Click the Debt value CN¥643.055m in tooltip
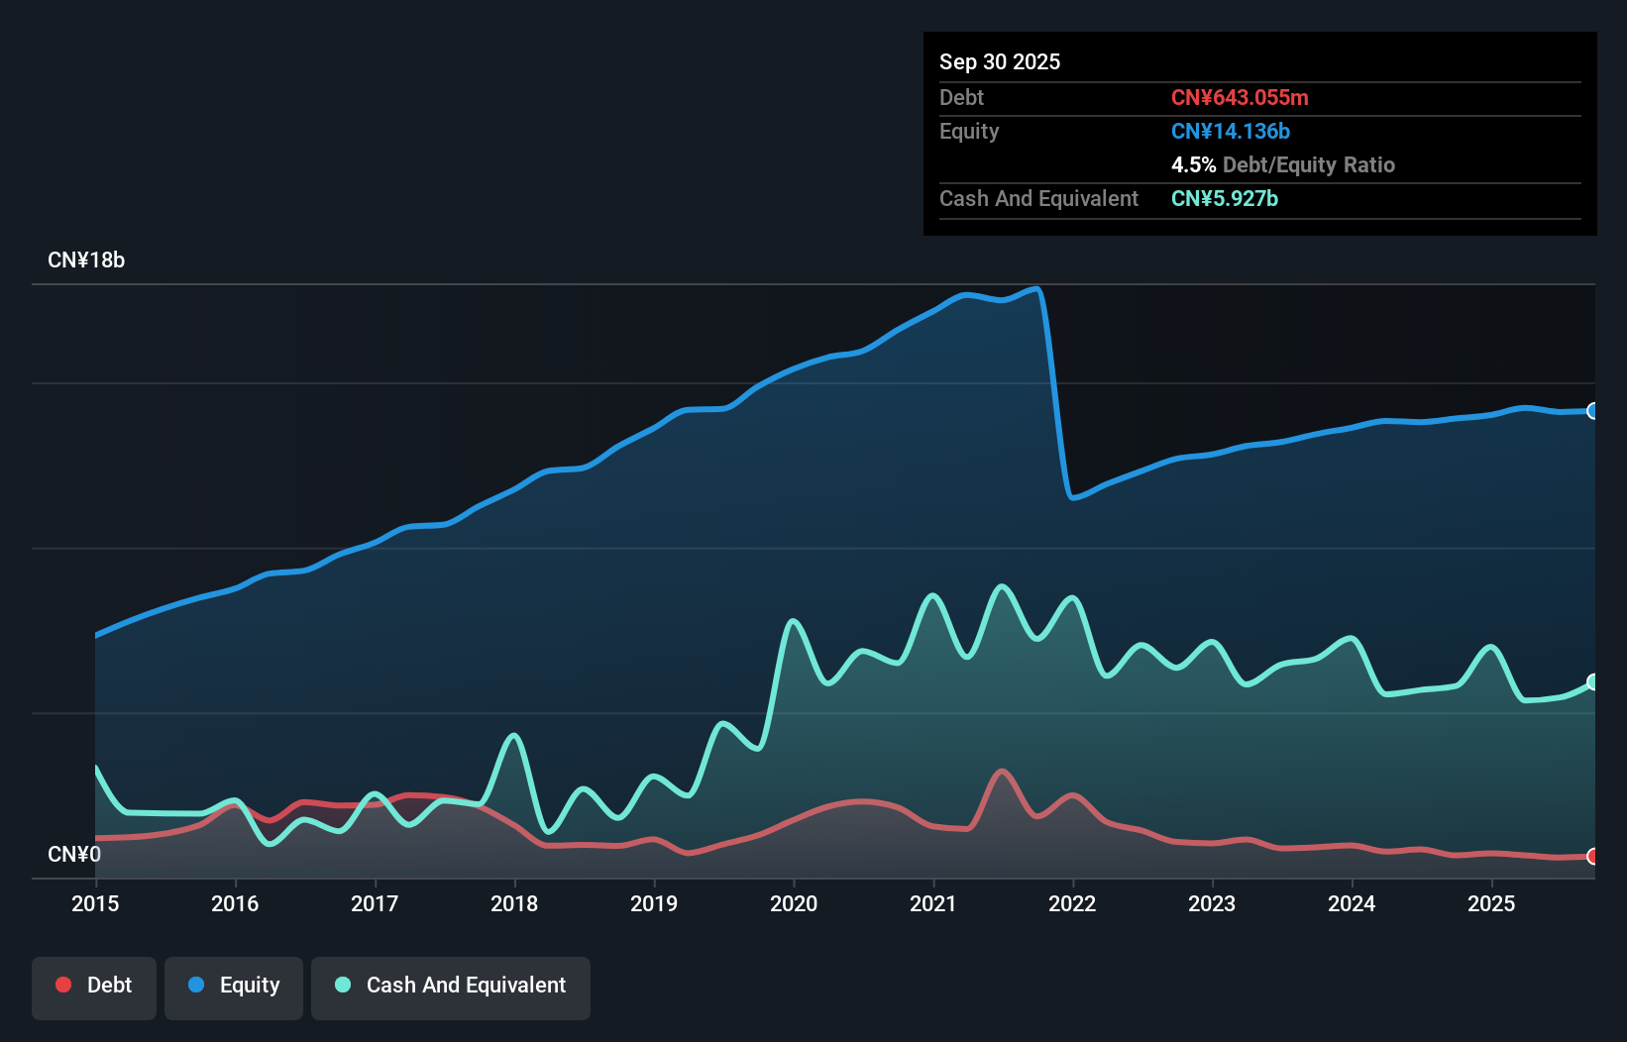Viewport: 1627px width, 1042px height. (1240, 97)
